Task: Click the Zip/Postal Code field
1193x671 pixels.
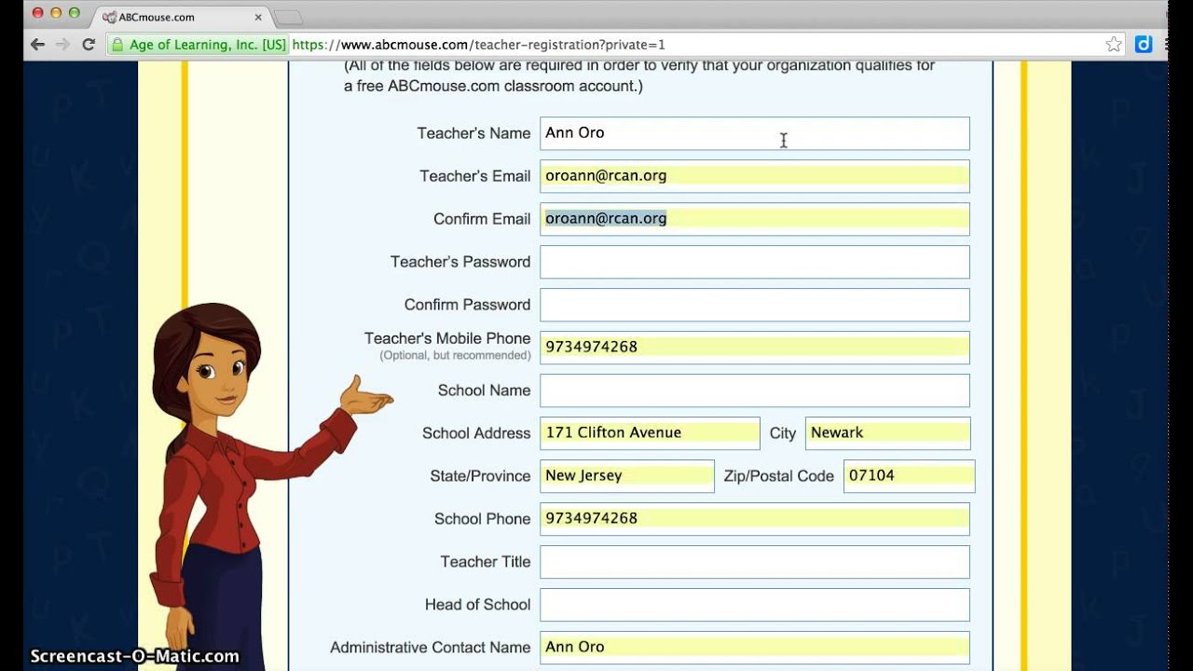Action: pos(909,476)
